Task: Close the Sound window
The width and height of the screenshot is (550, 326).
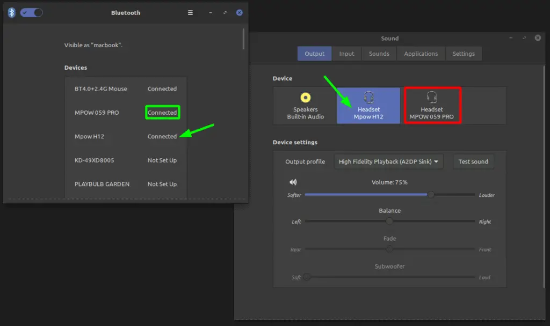Action: [538, 38]
